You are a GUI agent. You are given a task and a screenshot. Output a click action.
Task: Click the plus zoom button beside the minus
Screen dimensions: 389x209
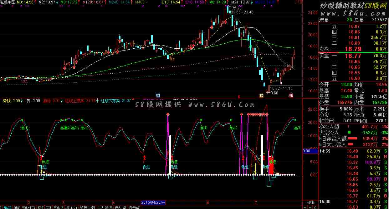(305, 207)
